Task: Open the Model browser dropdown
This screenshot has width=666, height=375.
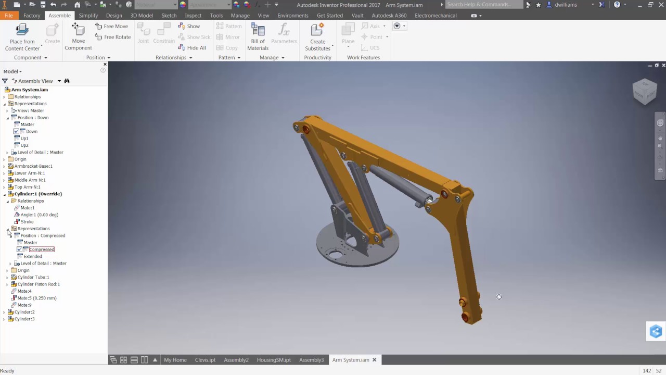Action: 12,71
